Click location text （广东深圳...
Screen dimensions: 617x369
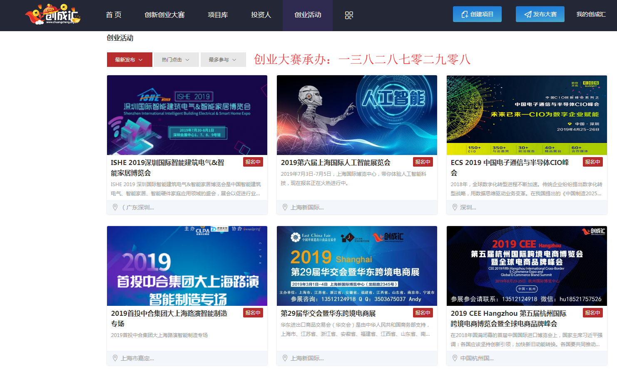[x=137, y=207]
